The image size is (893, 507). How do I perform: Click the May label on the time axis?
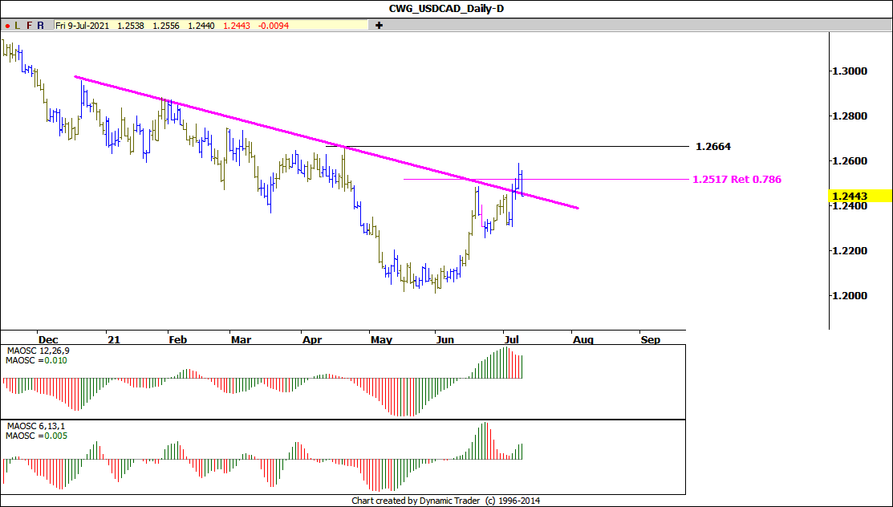381,340
